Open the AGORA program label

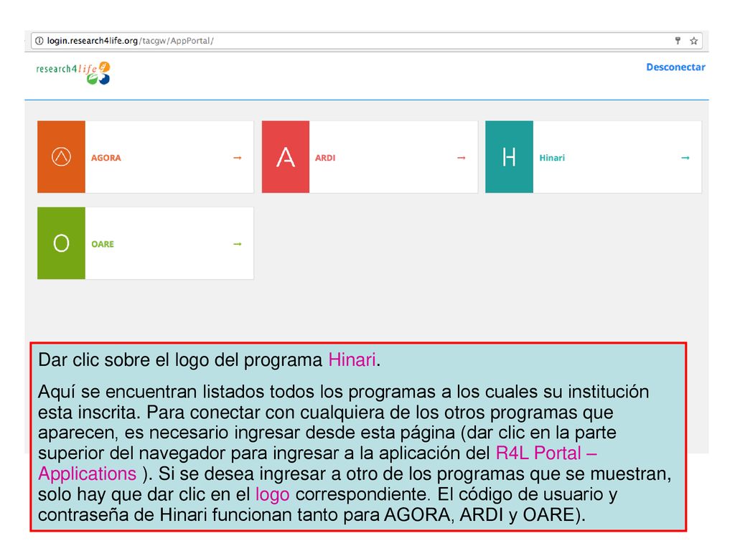coord(106,158)
